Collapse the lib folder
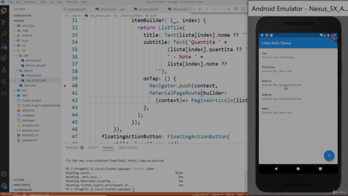This screenshot has width=348, height=196. coord(35,51)
